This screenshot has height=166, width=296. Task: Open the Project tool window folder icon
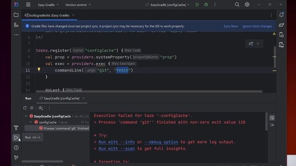[16, 15]
